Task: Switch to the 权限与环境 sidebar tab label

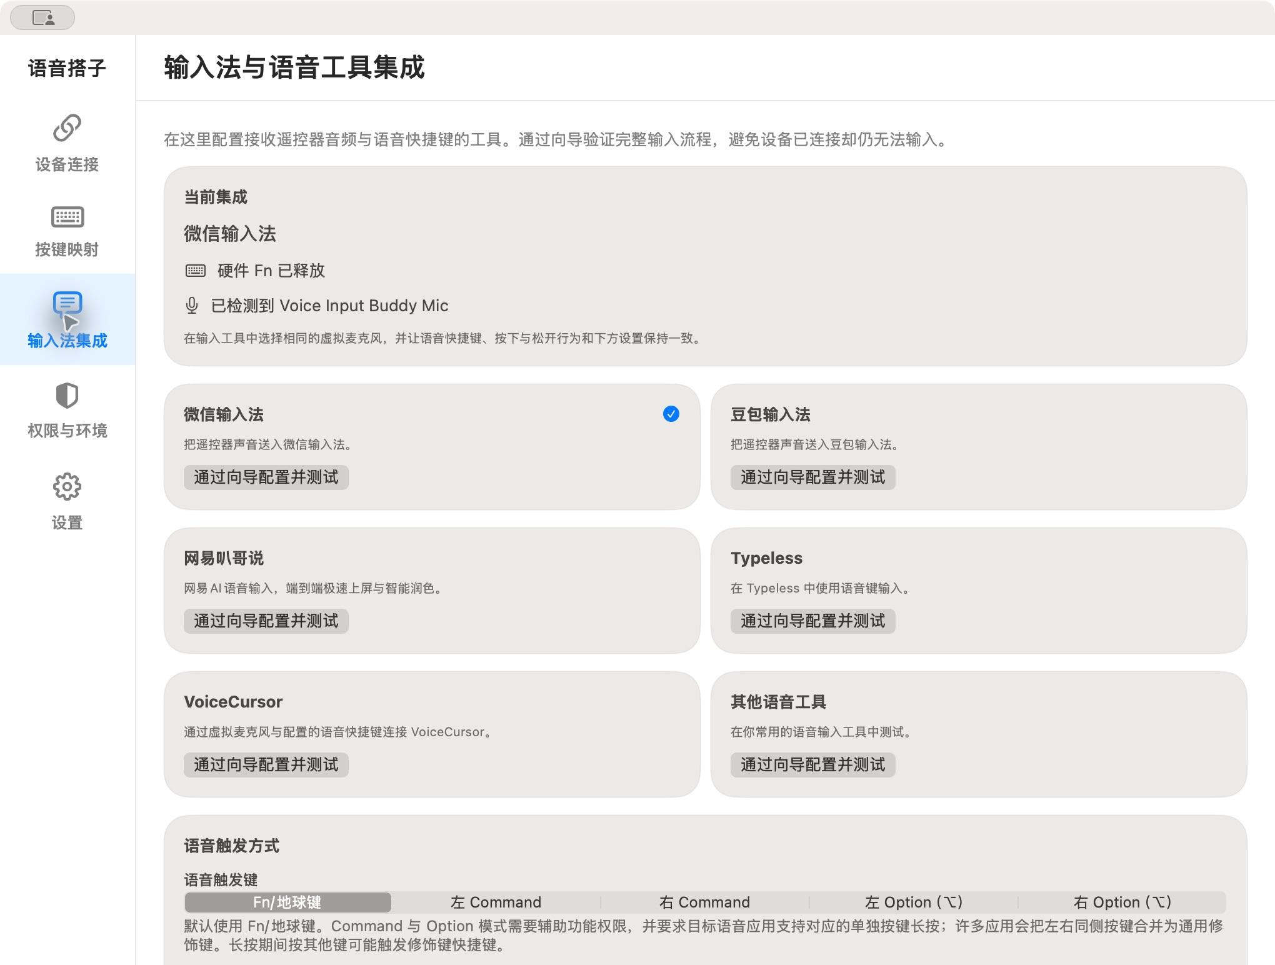Action: point(67,431)
